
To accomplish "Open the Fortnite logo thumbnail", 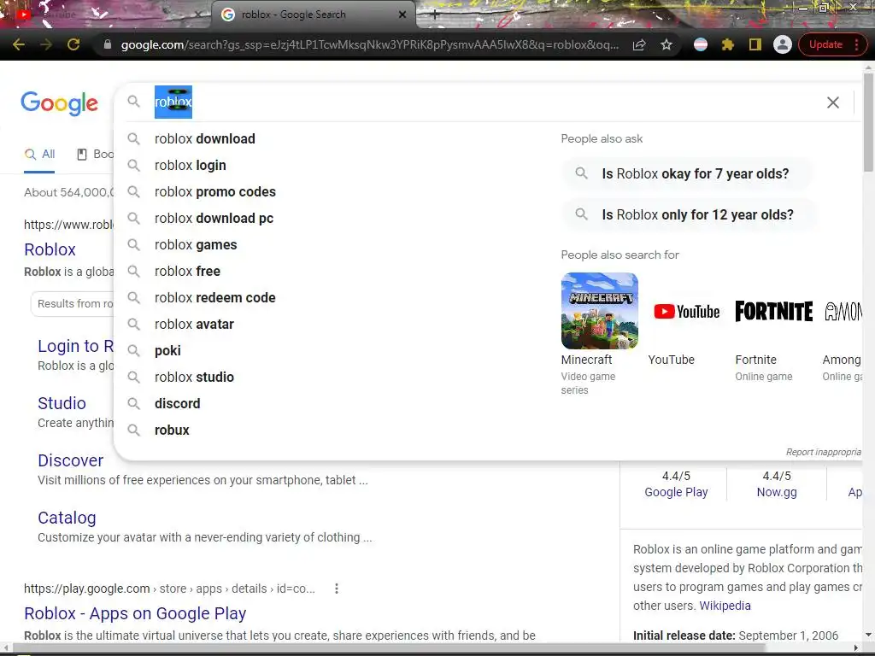I will (773, 311).
